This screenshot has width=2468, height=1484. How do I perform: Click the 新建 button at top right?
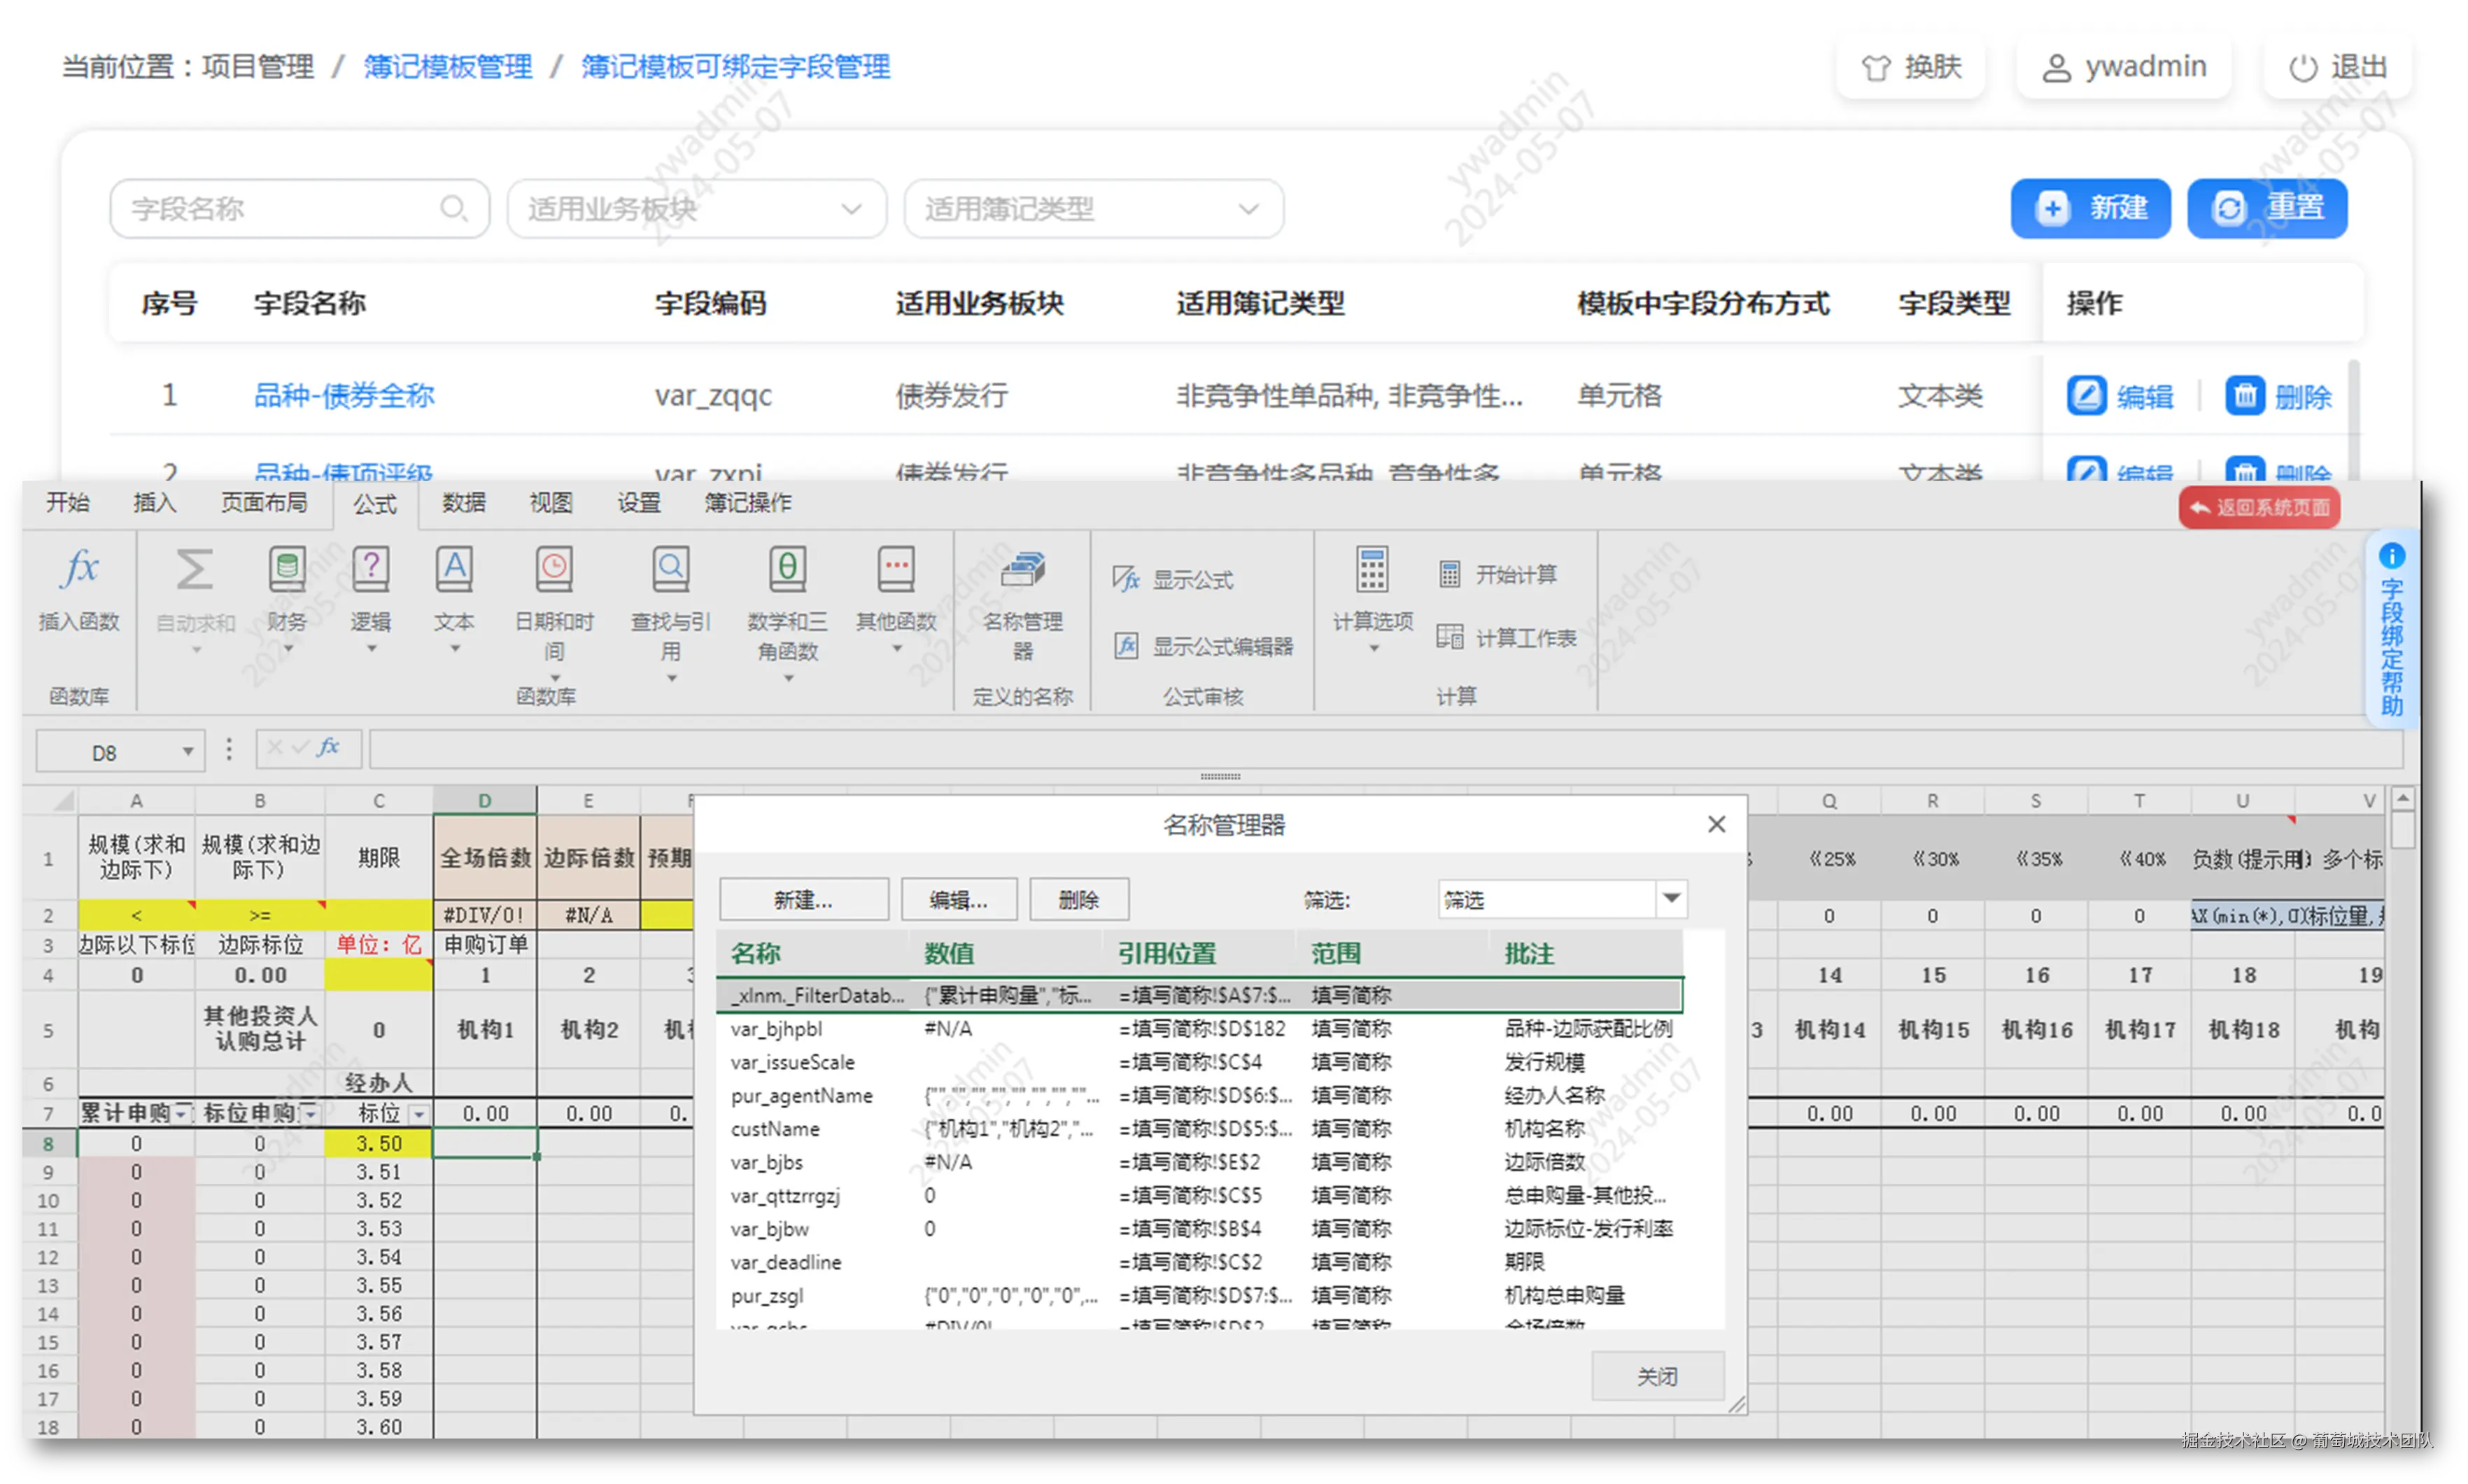click(2090, 209)
